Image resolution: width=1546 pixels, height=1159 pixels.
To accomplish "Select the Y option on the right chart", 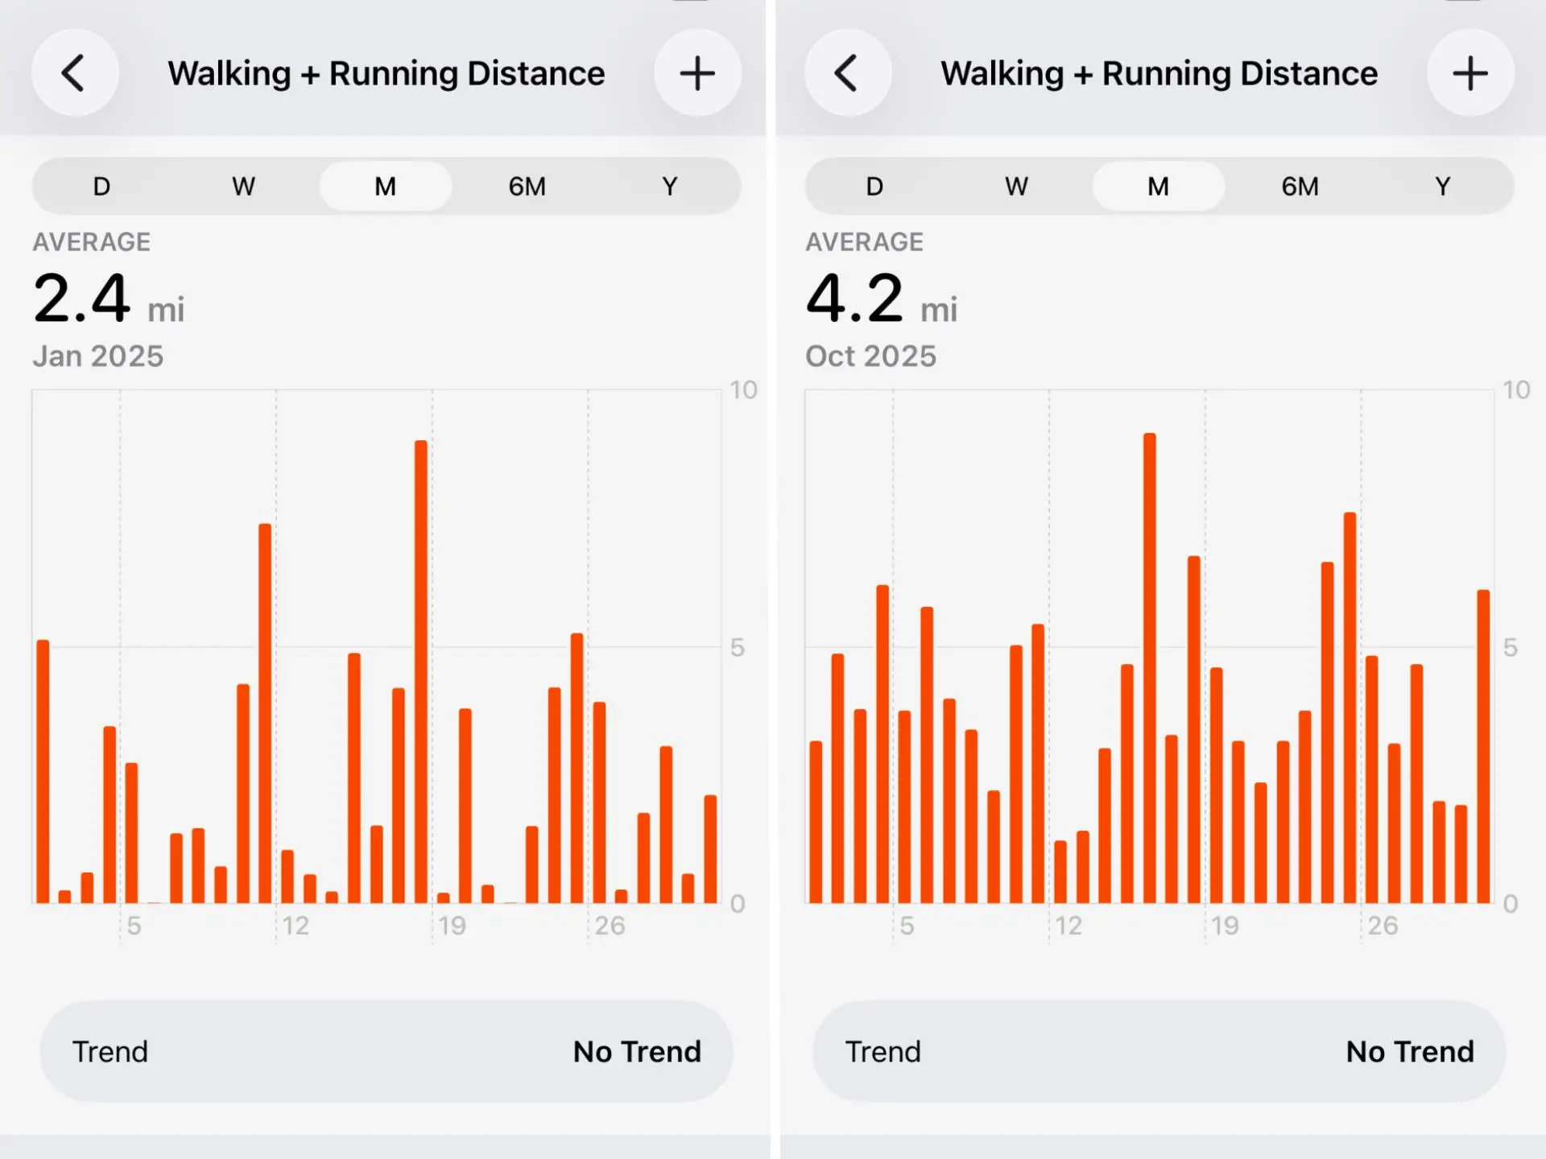I will (1441, 186).
